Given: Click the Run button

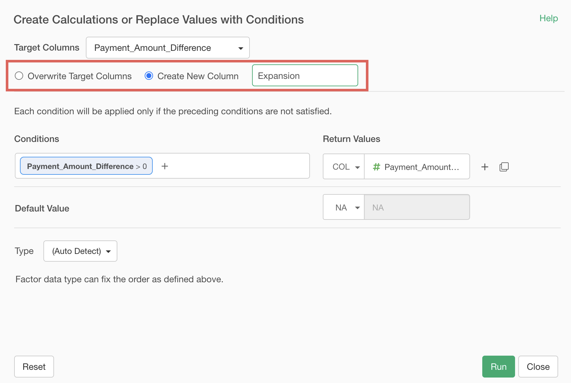Looking at the screenshot, I should (x=498, y=367).
